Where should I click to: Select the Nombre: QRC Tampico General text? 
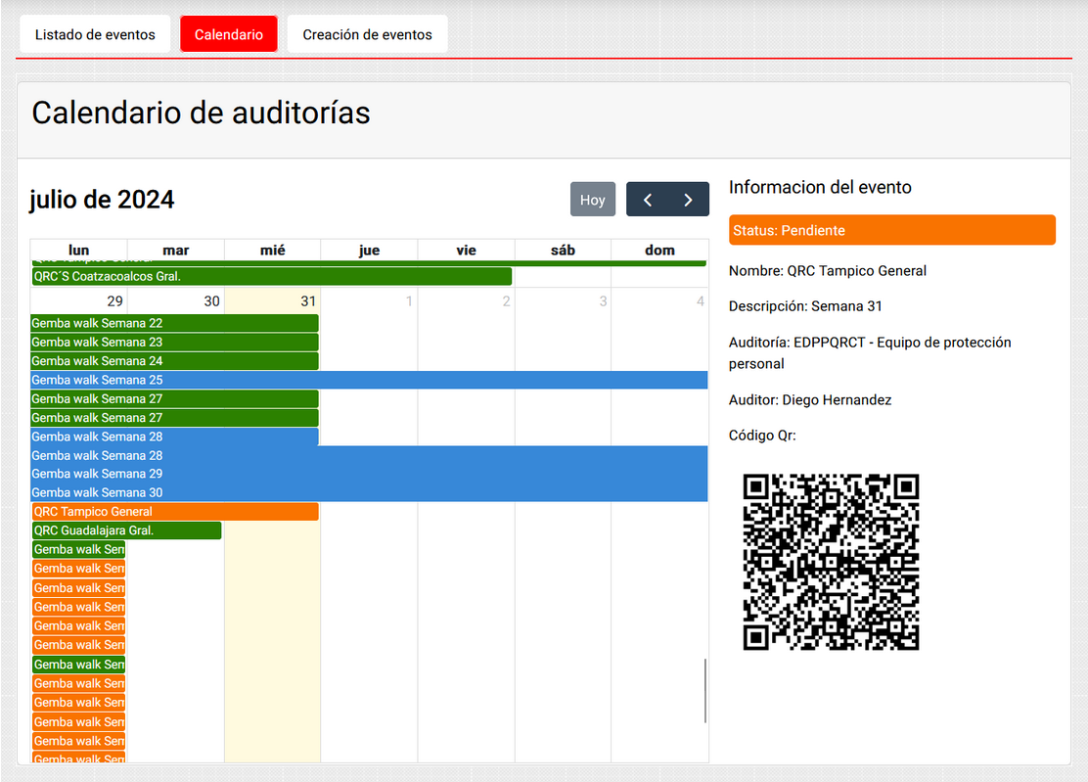[x=827, y=270]
